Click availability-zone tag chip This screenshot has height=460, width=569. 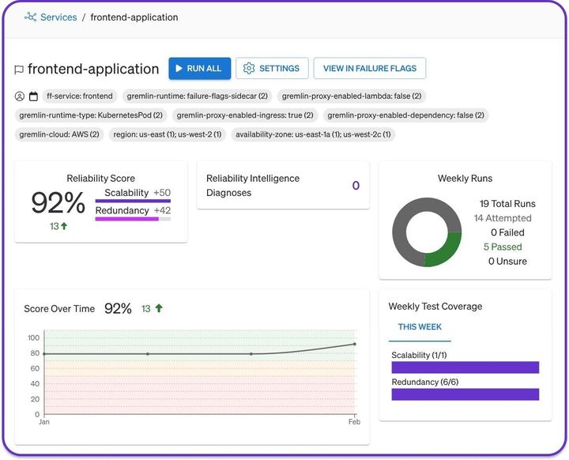tap(313, 134)
